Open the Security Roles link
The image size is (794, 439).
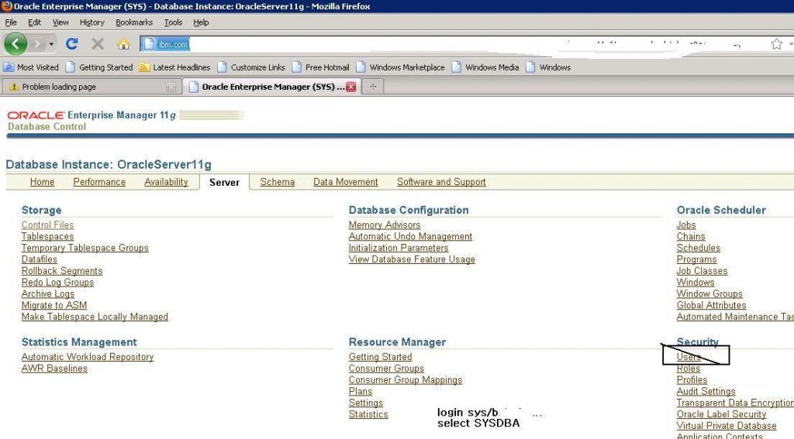689,369
